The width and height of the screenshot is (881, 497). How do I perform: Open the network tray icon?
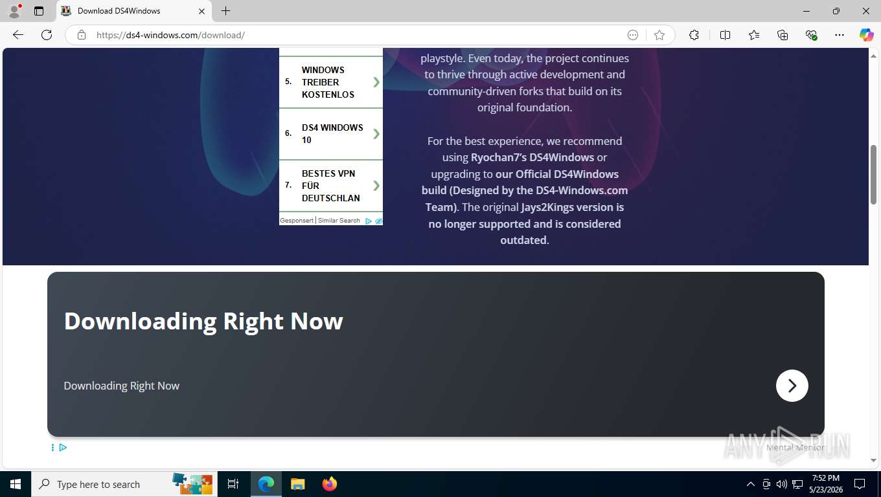[x=798, y=484]
